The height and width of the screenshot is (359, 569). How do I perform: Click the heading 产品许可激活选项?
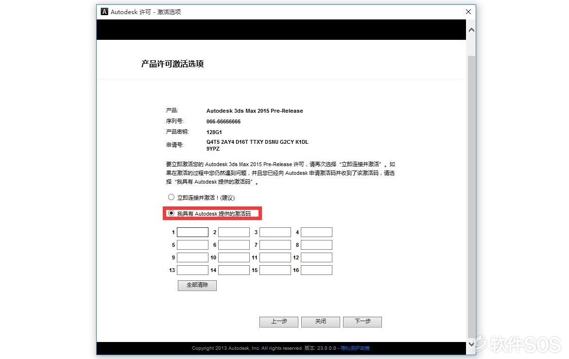tap(172, 64)
